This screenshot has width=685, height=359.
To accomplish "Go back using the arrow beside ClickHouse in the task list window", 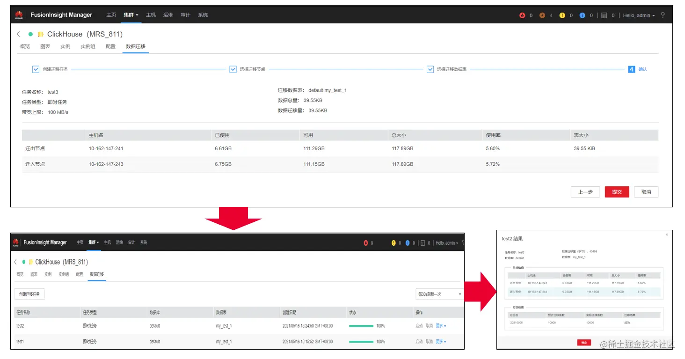I will 15,262.
